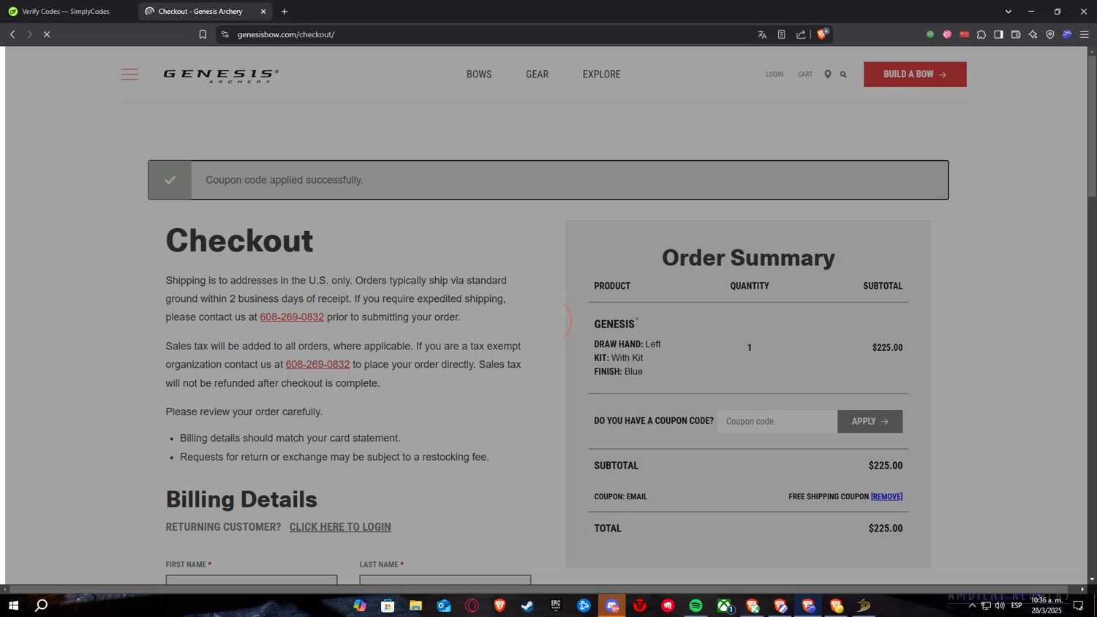Viewport: 1097px width, 617px height.
Task: View site information icon in address bar
Action: click(x=225, y=34)
